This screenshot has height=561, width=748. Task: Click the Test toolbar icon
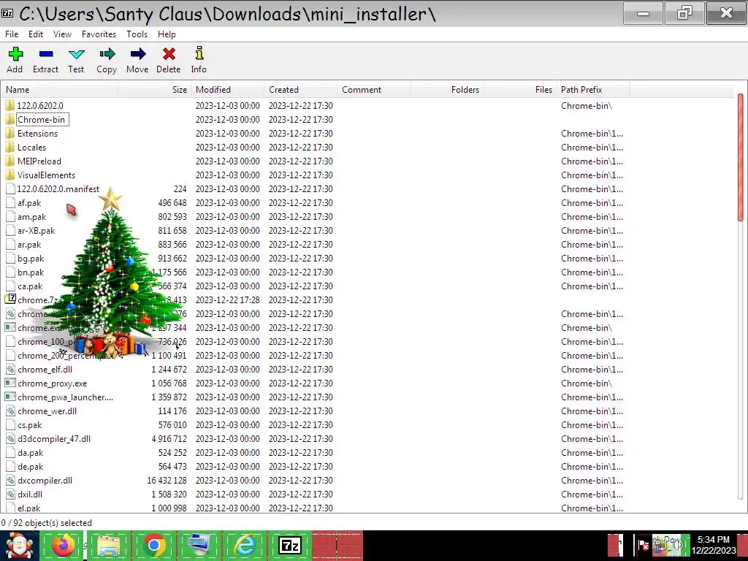[x=76, y=54]
